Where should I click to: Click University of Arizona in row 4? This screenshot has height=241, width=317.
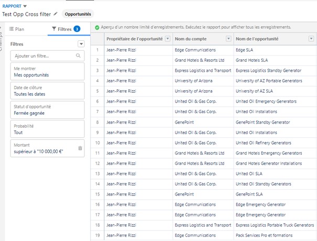pyautogui.click(x=193, y=81)
